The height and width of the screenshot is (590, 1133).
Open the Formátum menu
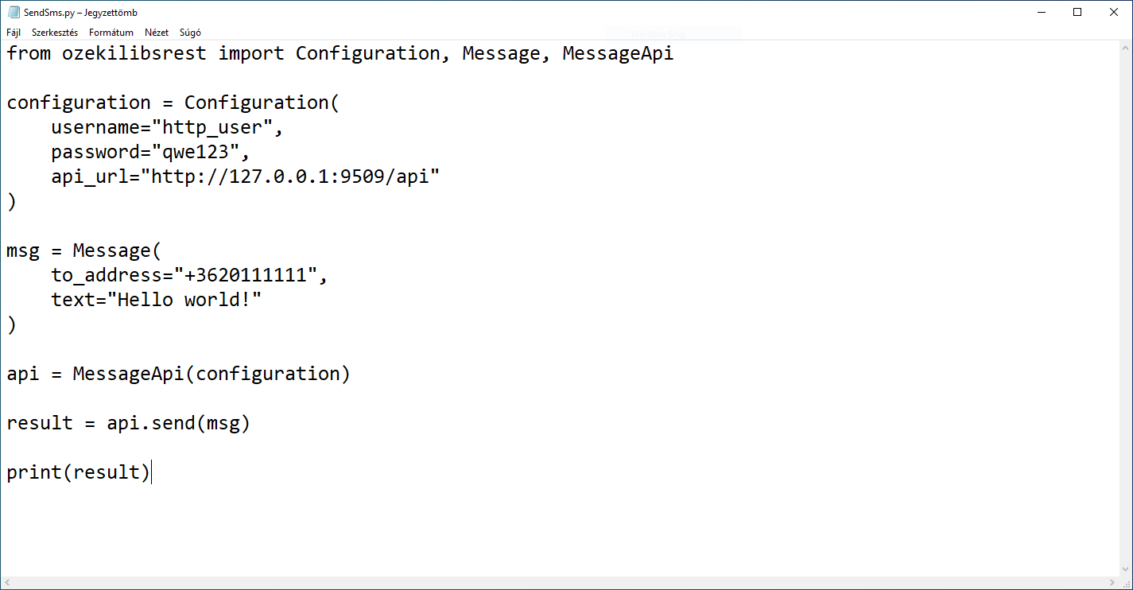pos(111,33)
